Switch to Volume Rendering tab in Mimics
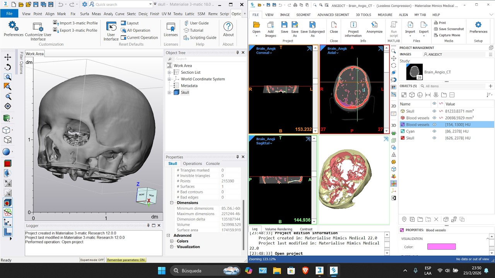Image resolution: width=495 pixels, height=278 pixels. click(x=278, y=229)
